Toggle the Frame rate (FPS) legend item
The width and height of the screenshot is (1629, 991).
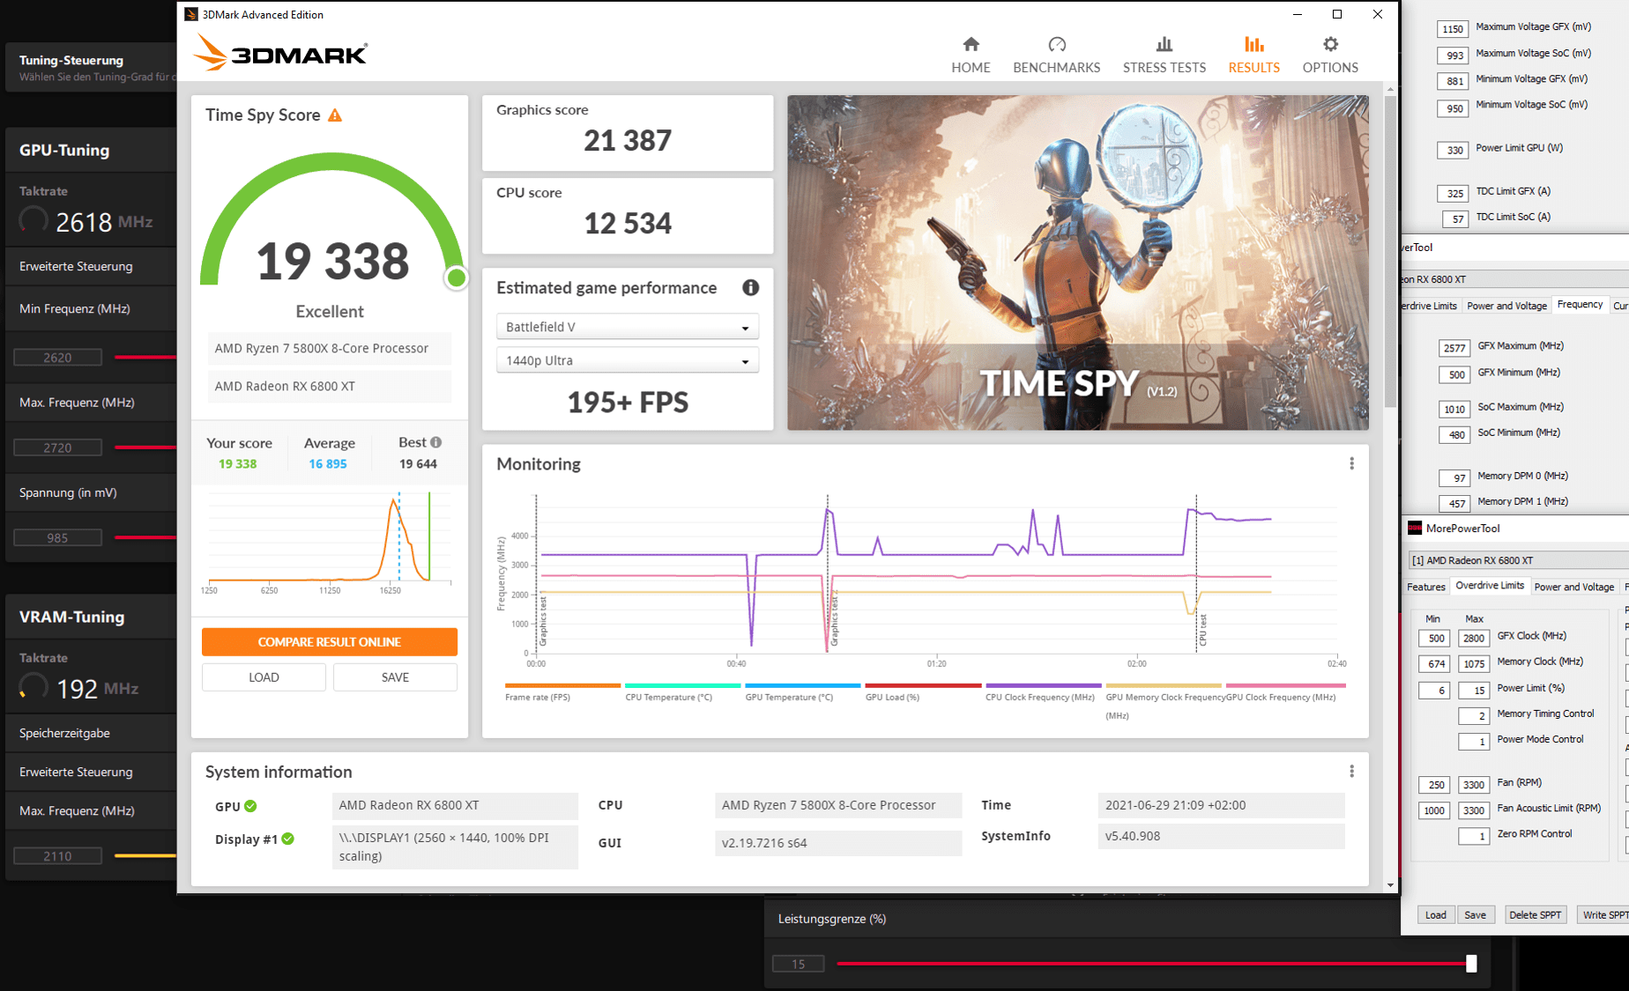[562, 692]
